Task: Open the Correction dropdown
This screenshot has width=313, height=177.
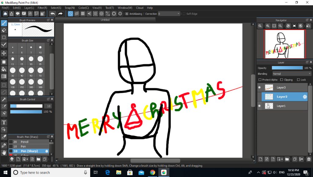Action: 169,13
